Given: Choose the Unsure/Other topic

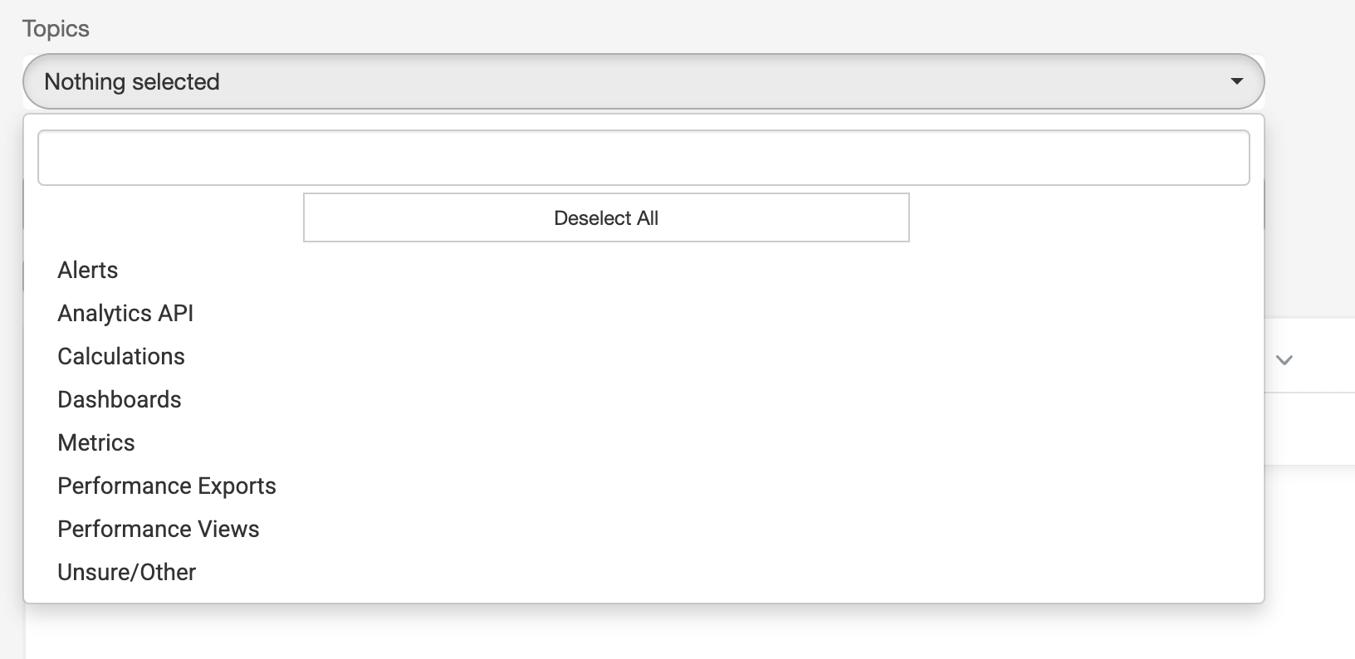Looking at the screenshot, I should pos(127,573).
